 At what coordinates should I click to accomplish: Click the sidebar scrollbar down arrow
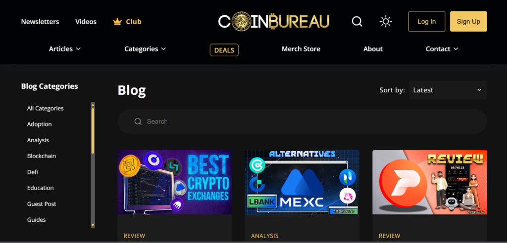pyautogui.click(x=93, y=225)
